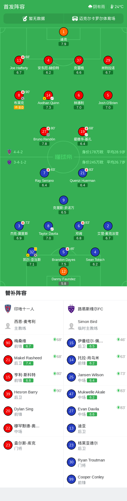
Task: Open the 路易斯维尔FC club crest
Action: tap(71, 309)
